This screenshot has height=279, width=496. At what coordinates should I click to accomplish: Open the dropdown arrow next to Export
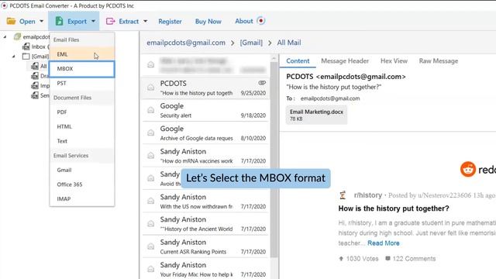click(x=93, y=21)
